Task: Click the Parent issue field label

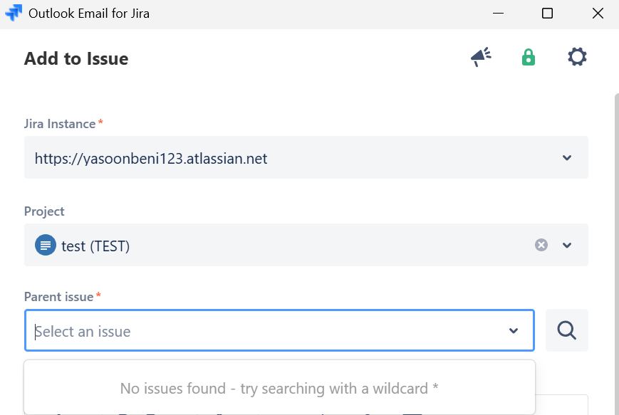Action: [58, 297]
